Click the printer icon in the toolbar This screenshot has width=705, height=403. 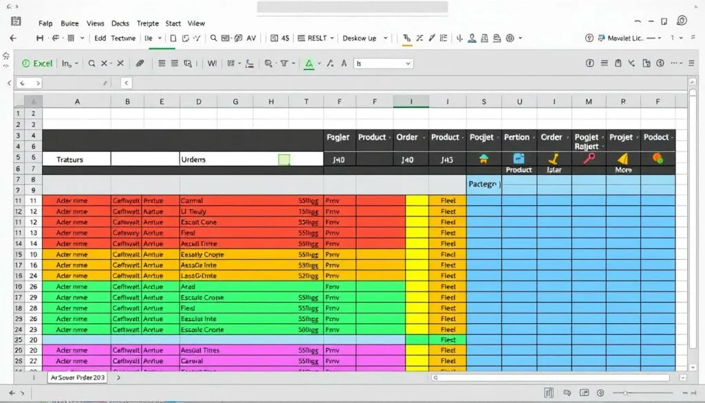[485, 38]
